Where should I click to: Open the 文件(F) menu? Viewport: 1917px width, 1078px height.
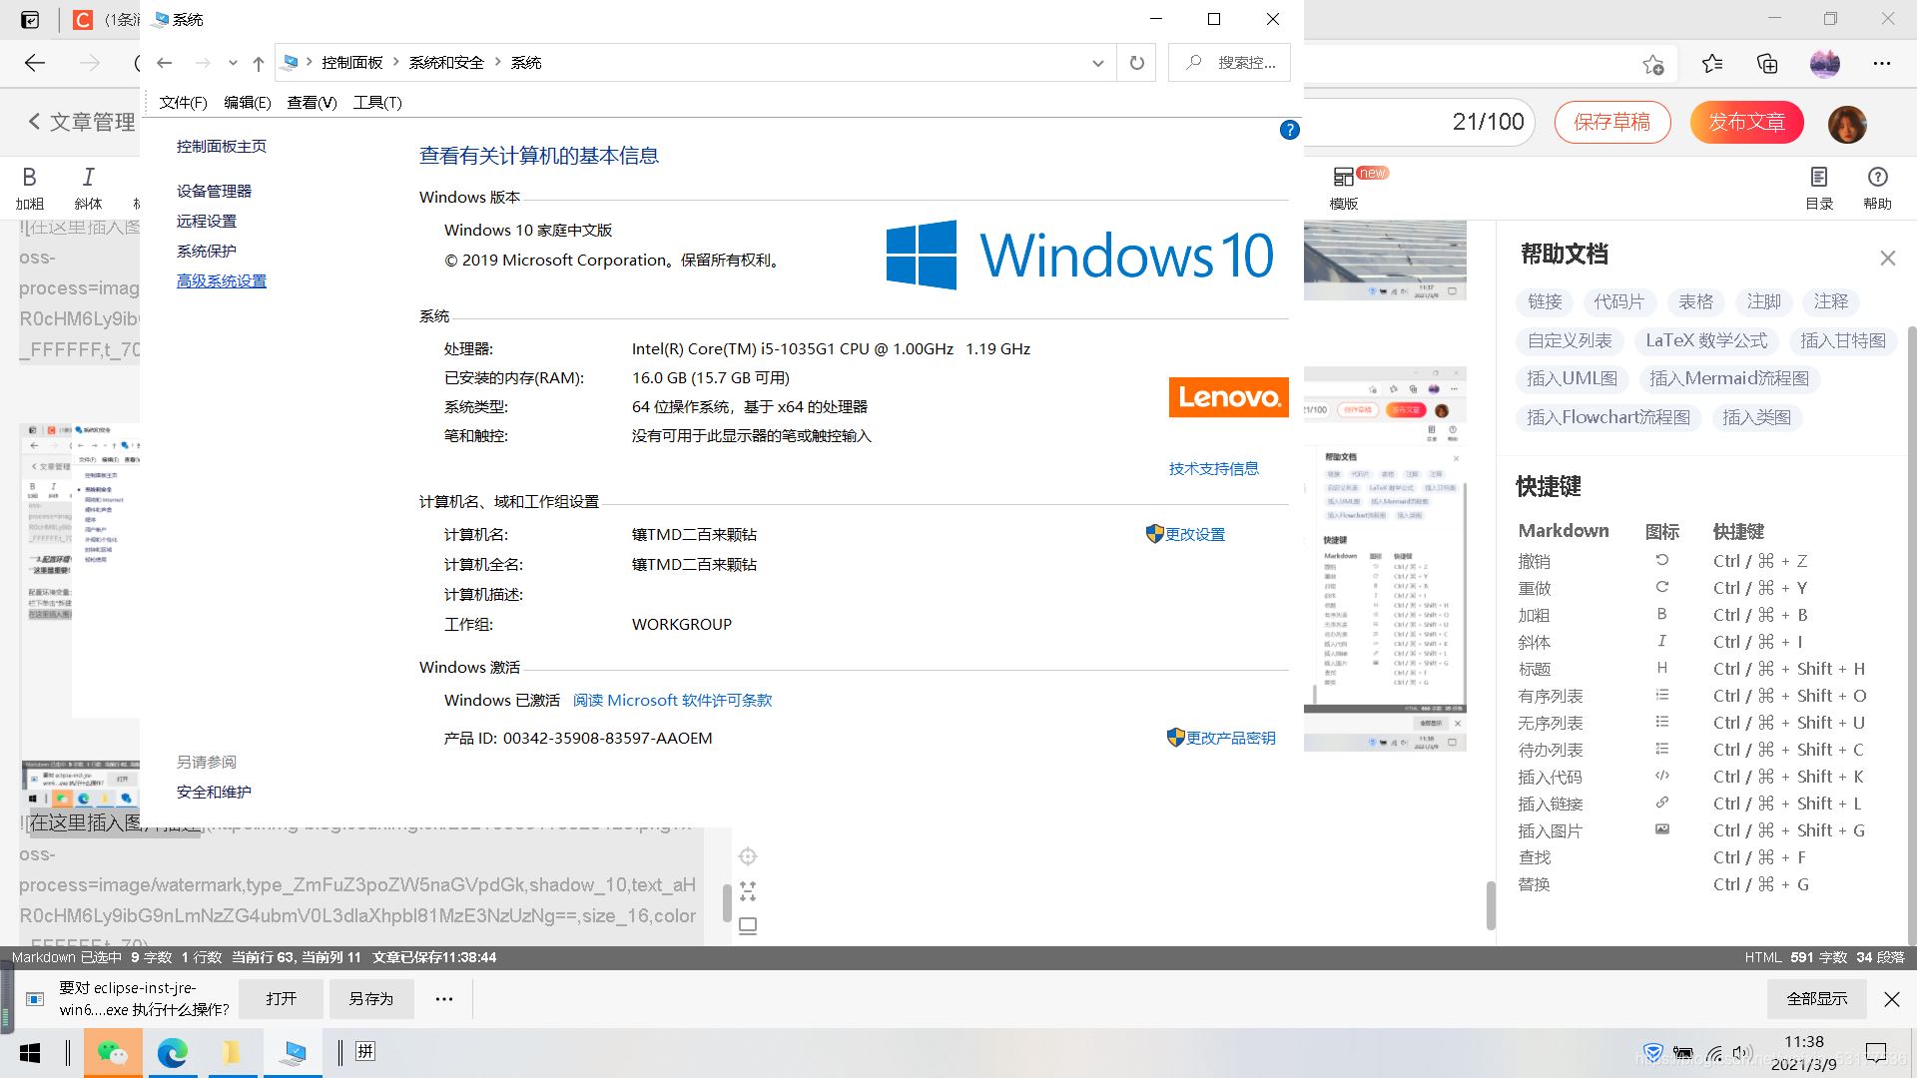pos(183,103)
